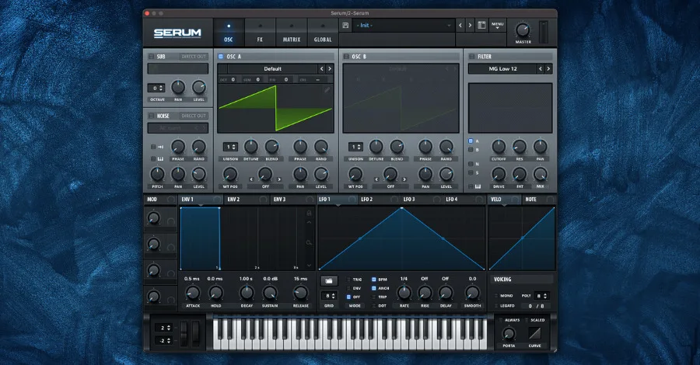Select next filter type arrow
The width and height of the screenshot is (700, 365).
tap(548, 68)
